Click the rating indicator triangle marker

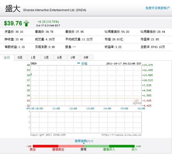[x=84, y=144]
